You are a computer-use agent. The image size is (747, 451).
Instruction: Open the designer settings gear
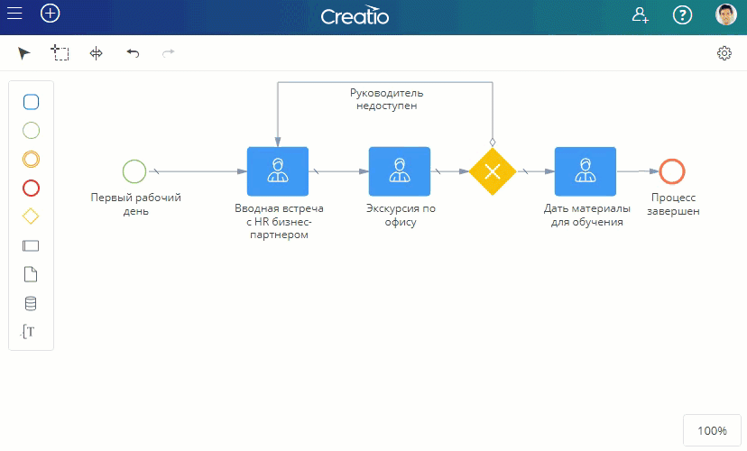[x=724, y=53]
